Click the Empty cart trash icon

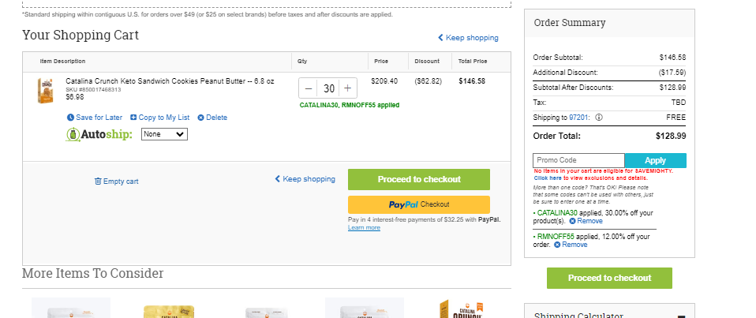tap(98, 181)
